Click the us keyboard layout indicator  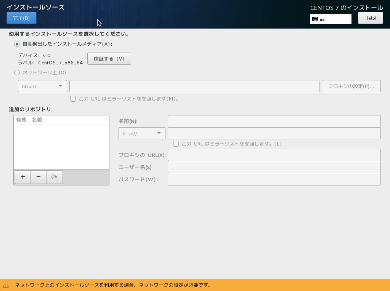(331, 19)
